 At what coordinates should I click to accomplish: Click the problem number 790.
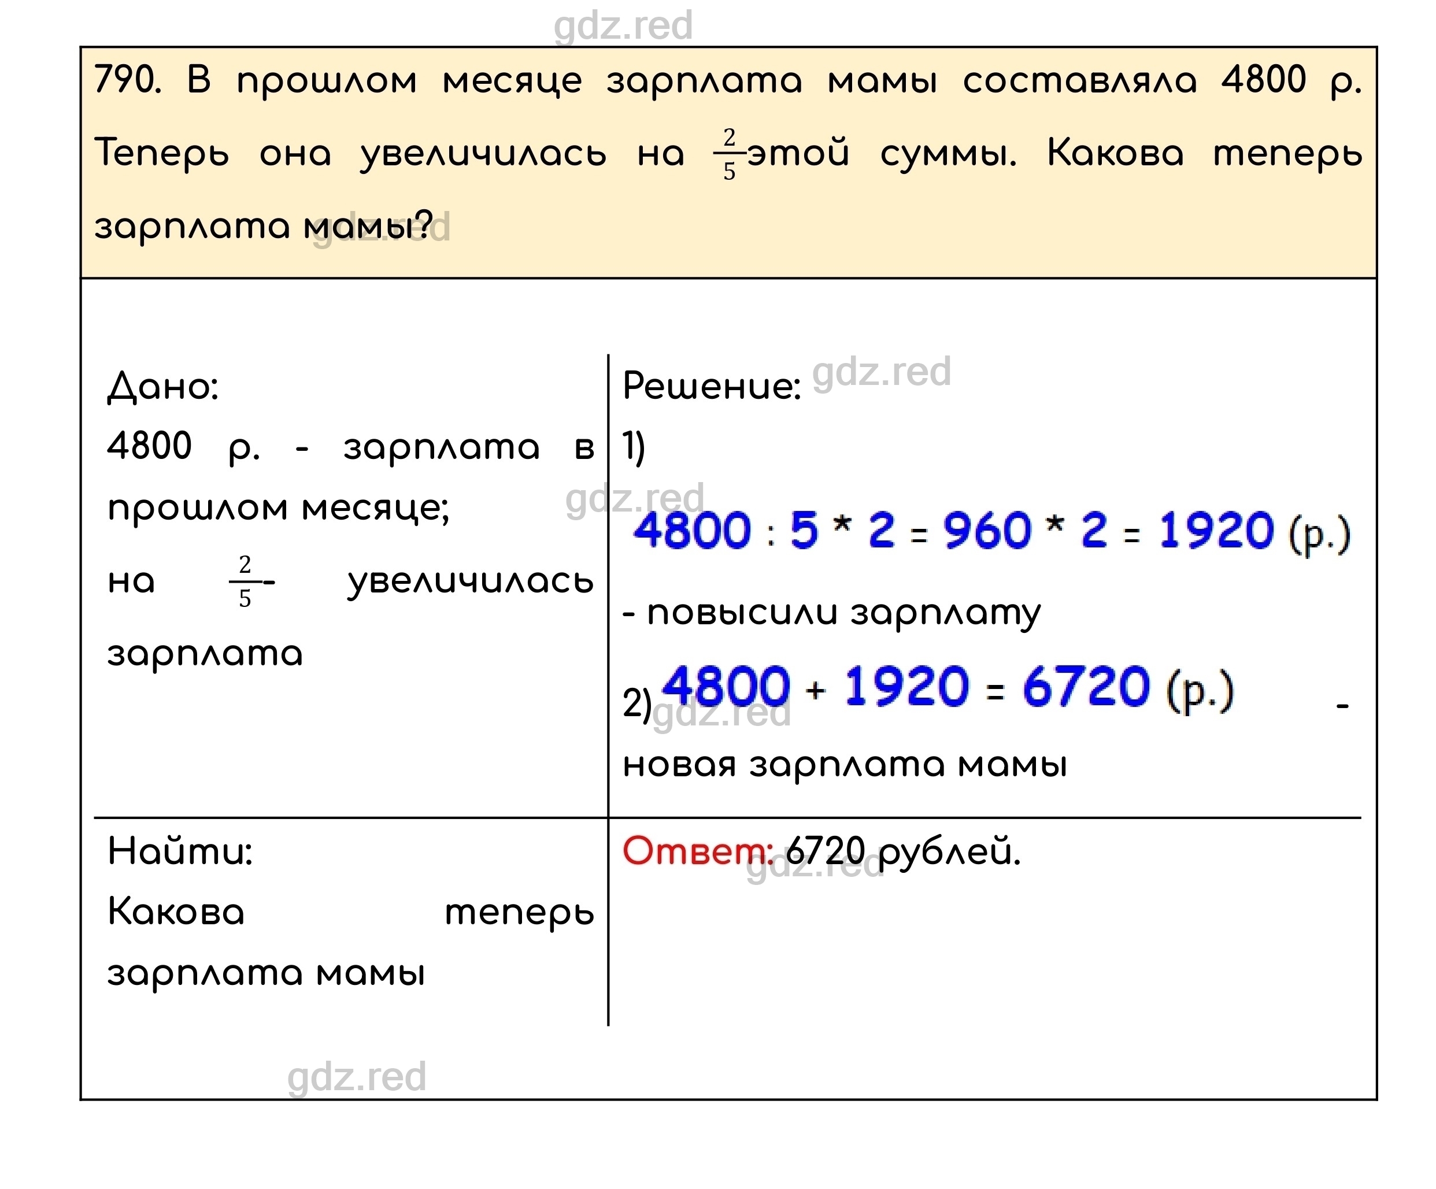pos(127,79)
